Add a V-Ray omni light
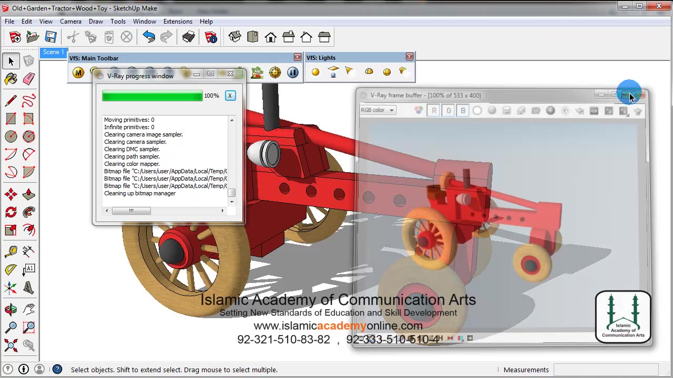This screenshot has width=673, height=378. (315, 72)
